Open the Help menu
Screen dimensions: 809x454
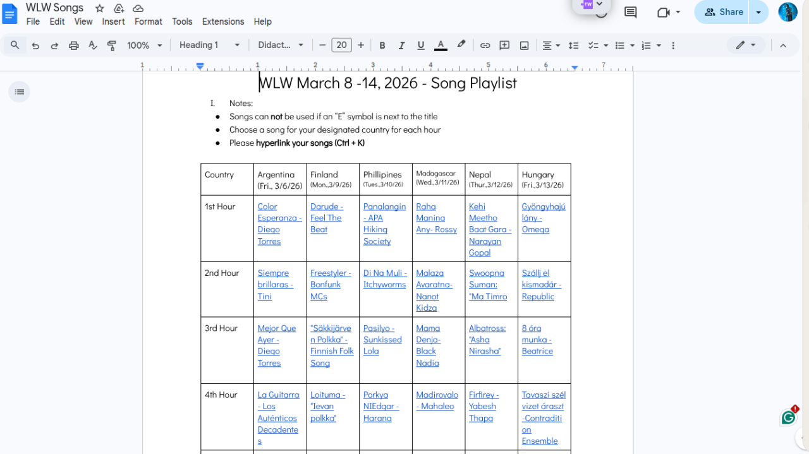click(263, 21)
